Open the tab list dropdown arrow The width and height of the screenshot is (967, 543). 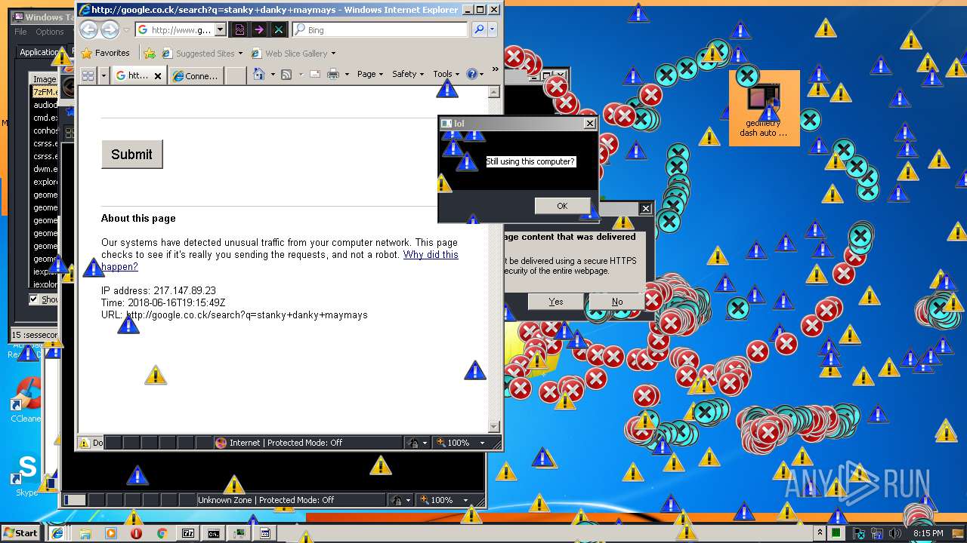103,75
